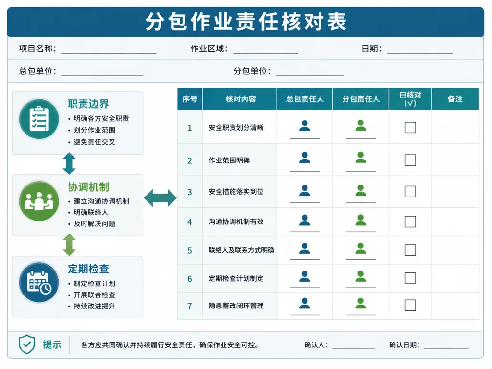Click the green 分包责任人 person icon in row 1
The width and height of the screenshot is (492, 369).
click(x=360, y=125)
